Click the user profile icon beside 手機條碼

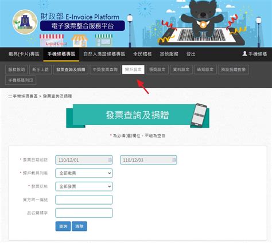(244, 53)
